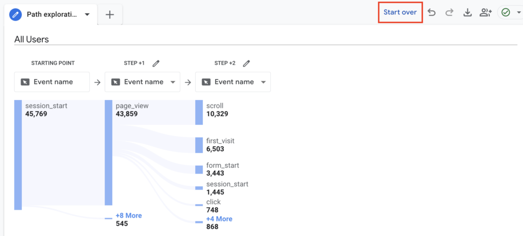Screen dimensions: 523x236
Task: Open Step +1 Event name dropdown
Action: pos(173,82)
